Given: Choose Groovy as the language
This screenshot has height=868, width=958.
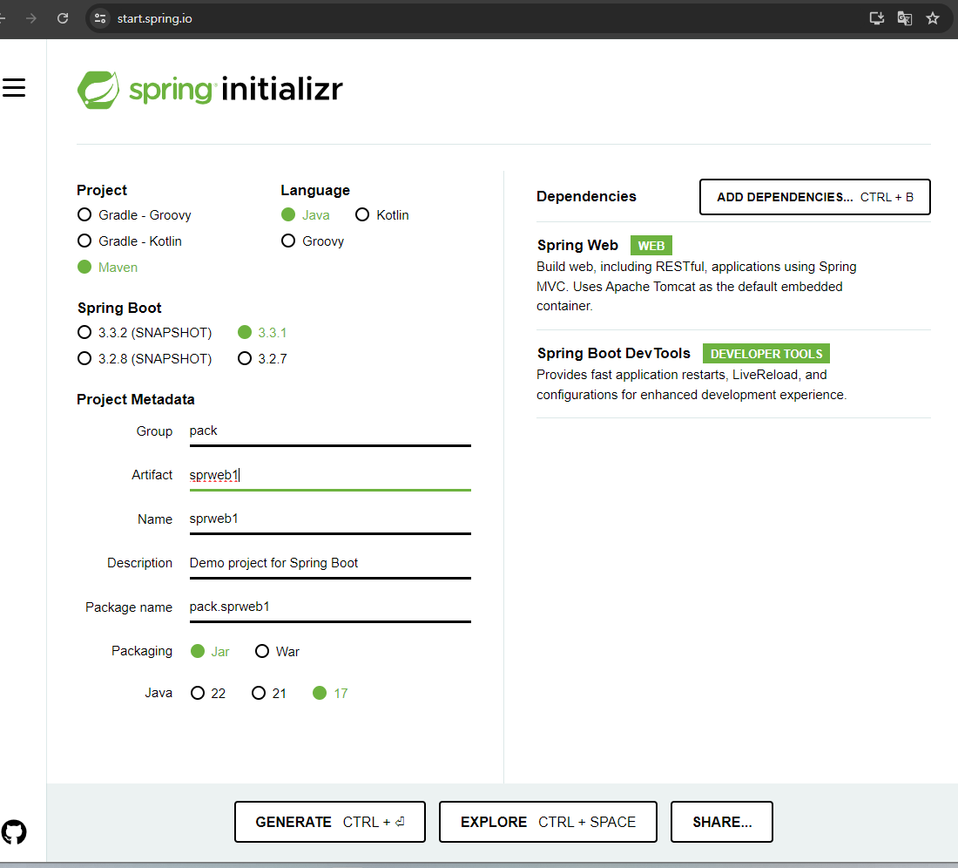Looking at the screenshot, I should [313, 241].
